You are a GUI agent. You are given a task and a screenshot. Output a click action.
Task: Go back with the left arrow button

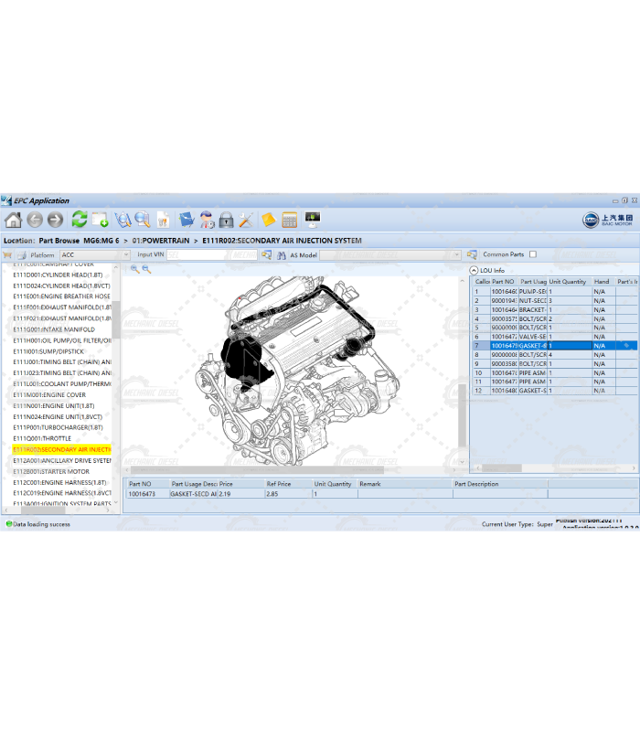(x=35, y=220)
